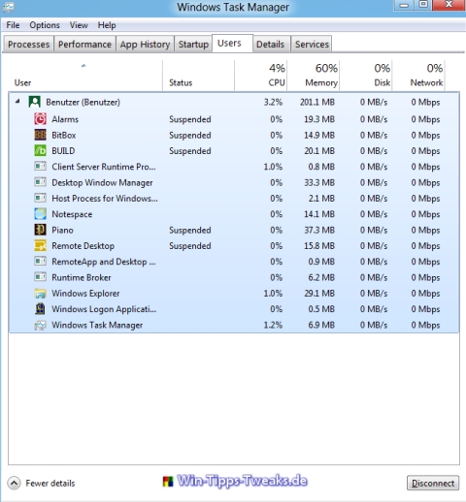The width and height of the screenshot is (466, 502).
Task: Open the View menu
Action: (79, 25)
